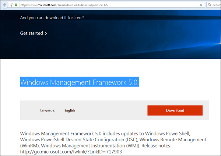The height and width of the screenshot is (156, 221).
Task: Click the back arrow in browser toolbar
Action: pos(4,5)
